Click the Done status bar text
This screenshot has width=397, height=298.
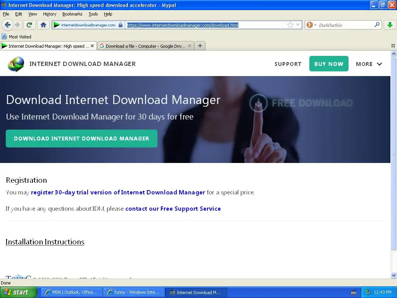tap(5, 283)
